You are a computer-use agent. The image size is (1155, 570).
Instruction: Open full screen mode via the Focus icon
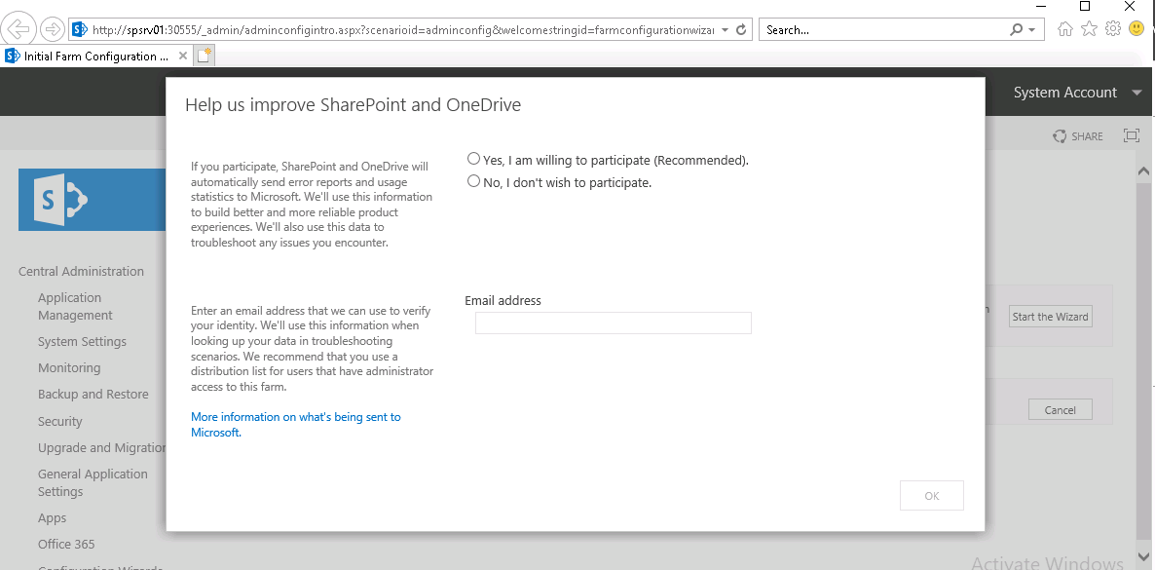[x=1131, y=135]
